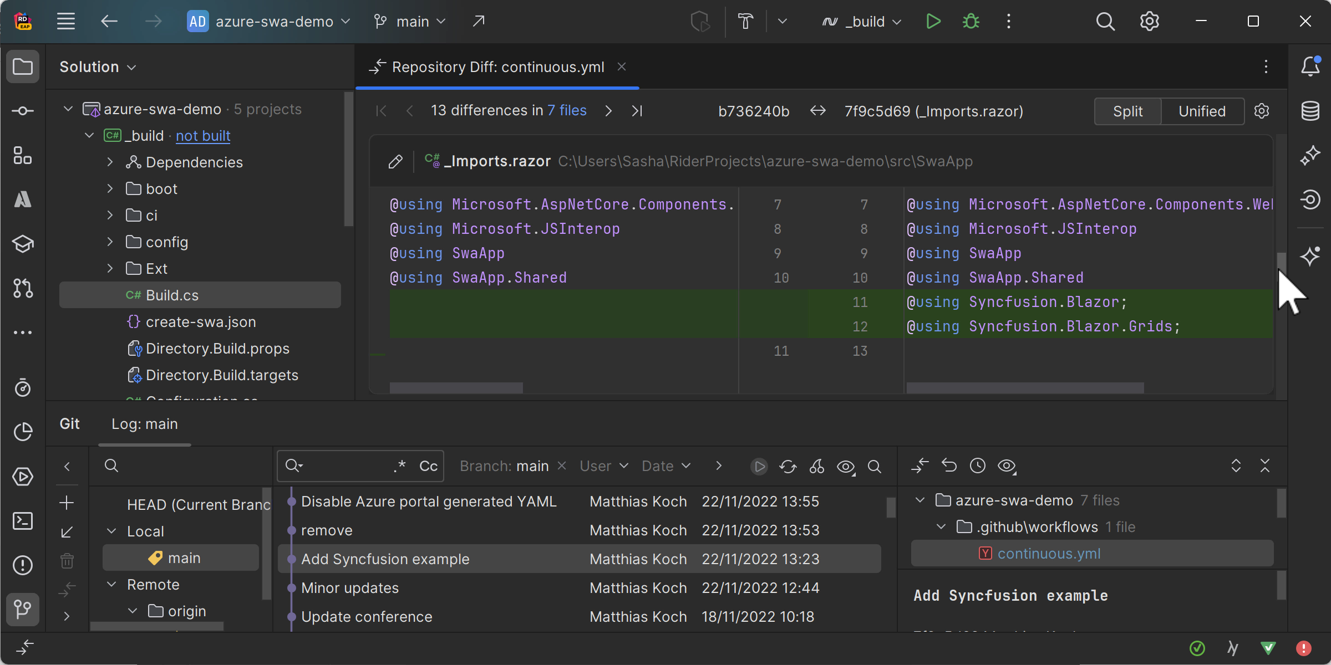Screen dimensions: 1331x665
Task: Open the Date filter dropdown
Action: [x=666, y=466]
